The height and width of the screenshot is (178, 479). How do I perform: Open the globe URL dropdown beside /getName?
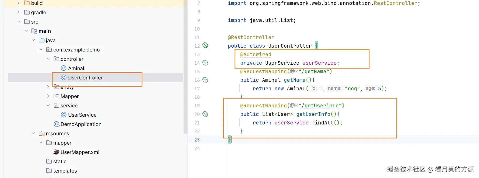coord(294,71)
